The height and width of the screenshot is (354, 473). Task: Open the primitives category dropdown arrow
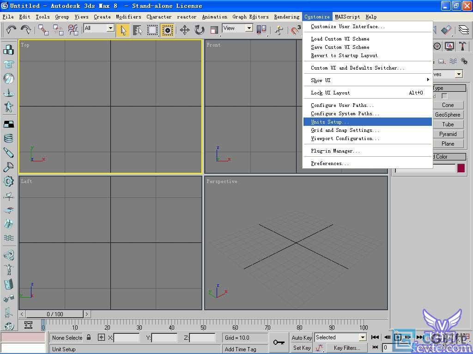click(459, 74)
